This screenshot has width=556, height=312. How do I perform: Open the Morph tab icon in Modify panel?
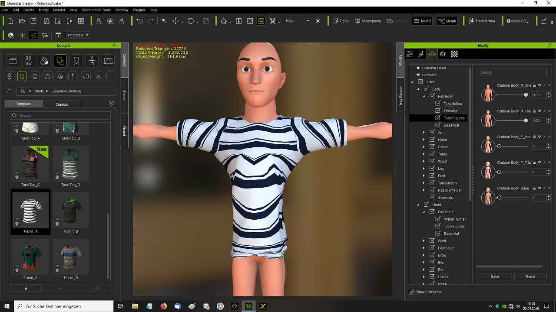432,54
